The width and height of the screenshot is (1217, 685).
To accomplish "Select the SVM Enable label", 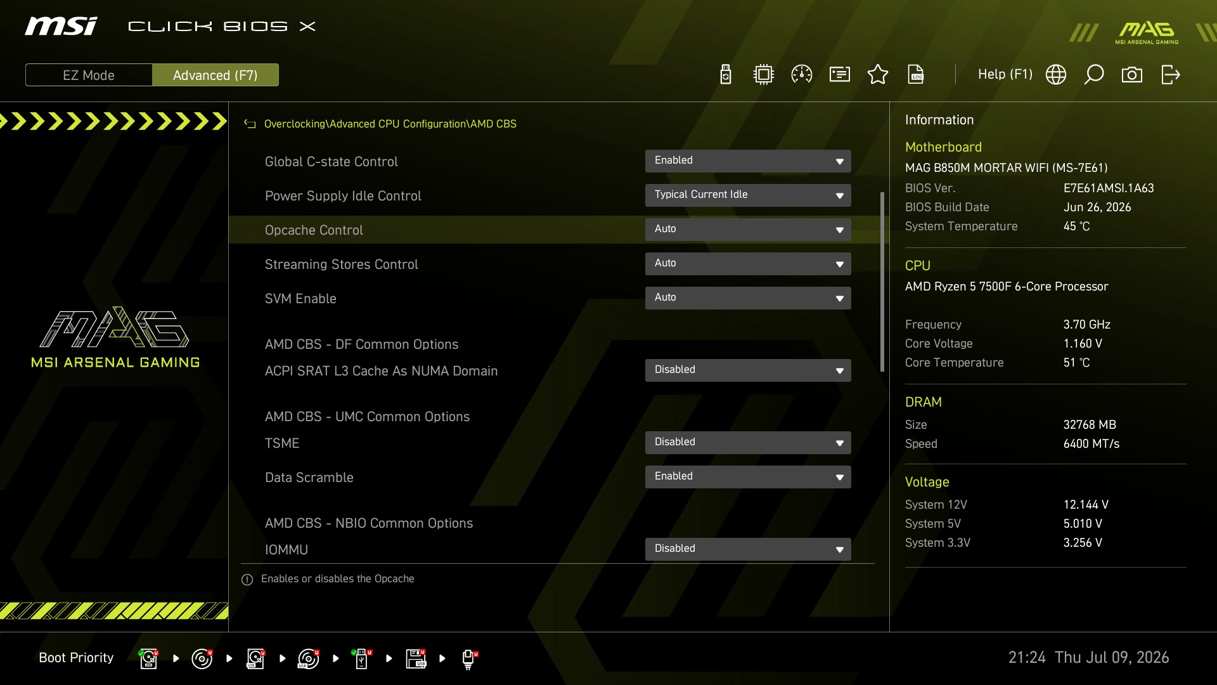I will click(300, 299).
